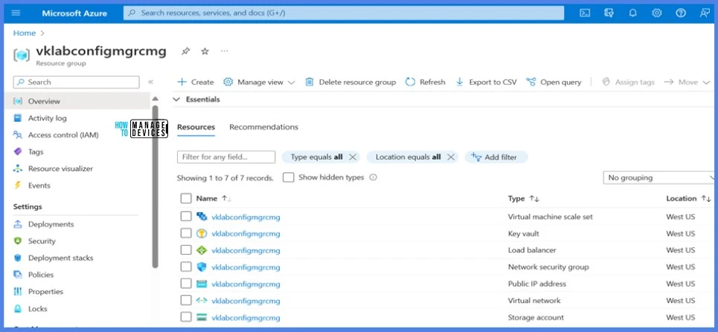Click the Filter for any field box
The image size is (718, 332).
pos(226,157)
